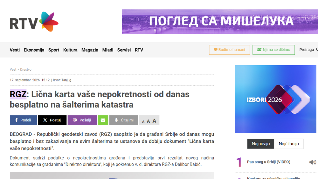This screenshot has width=318, height=179.
Task: Select the smallest font size A
Action: pyautogui.click(x=143, y=122)
